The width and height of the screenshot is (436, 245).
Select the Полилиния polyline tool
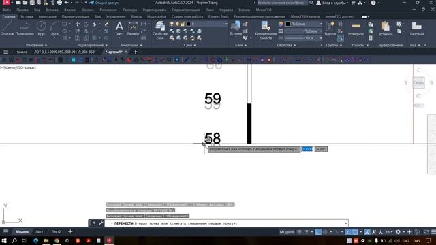click(x=25, y=29)
